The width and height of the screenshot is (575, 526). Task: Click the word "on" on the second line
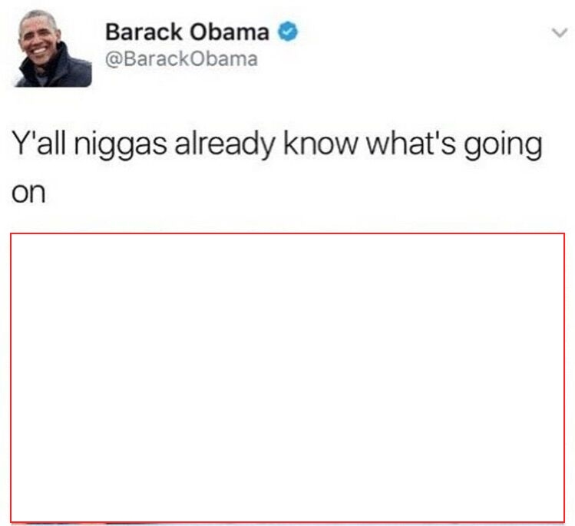[x=28, y=193]
